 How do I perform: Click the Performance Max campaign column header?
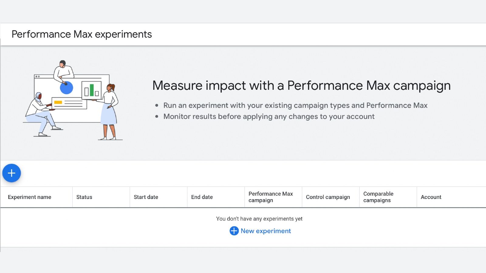click(271, 197)
